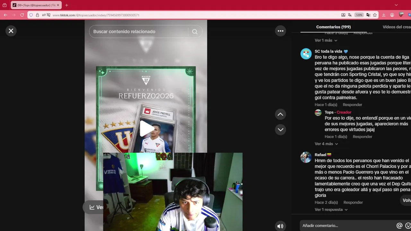Click Tops creator username in reply
The height and width of the screenshot is (231, 411).
click(329, 112)
